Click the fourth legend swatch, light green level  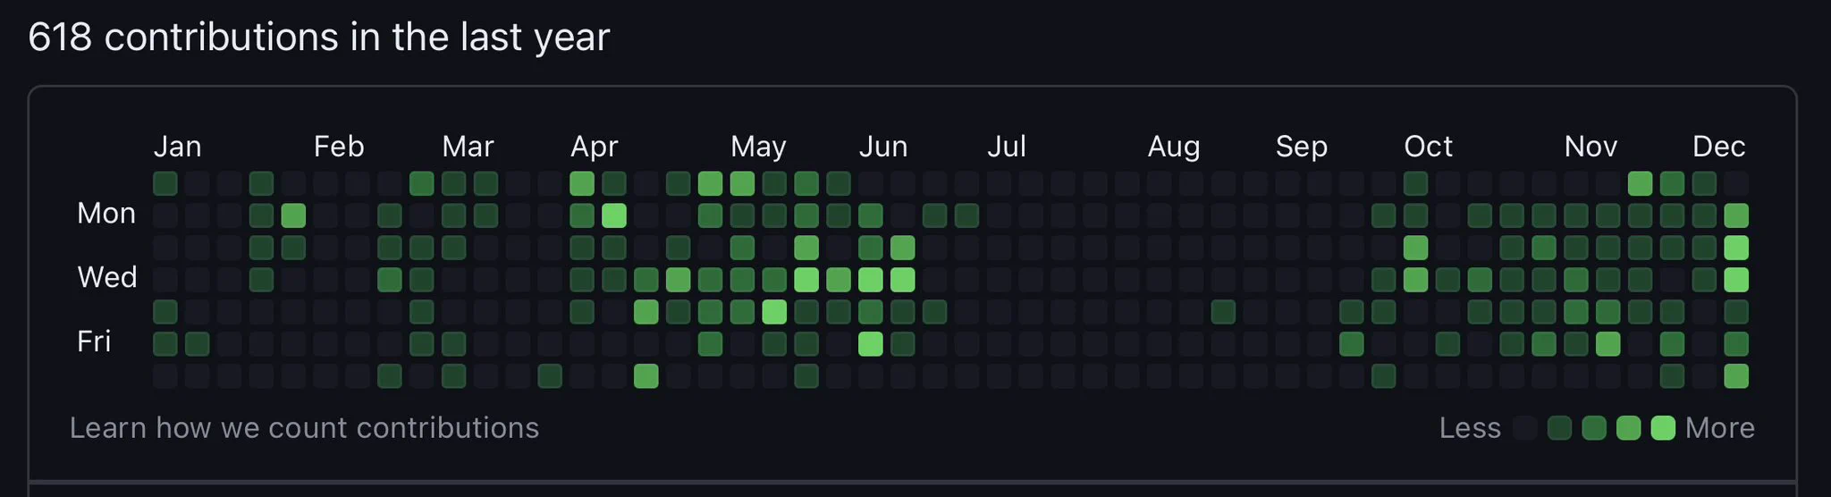click(1629, 428)
